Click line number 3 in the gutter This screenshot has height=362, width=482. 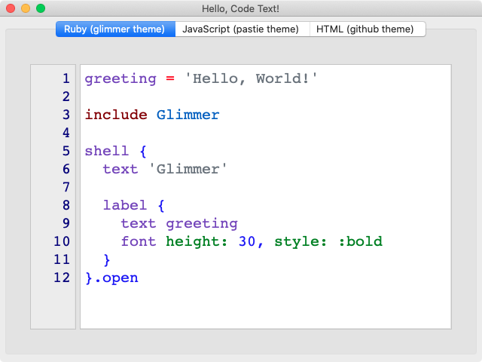click(66, 115)
